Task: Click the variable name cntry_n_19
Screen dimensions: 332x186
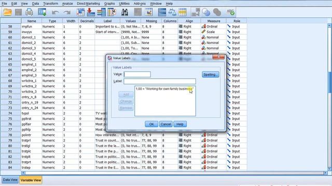Action: pos(30,102)
